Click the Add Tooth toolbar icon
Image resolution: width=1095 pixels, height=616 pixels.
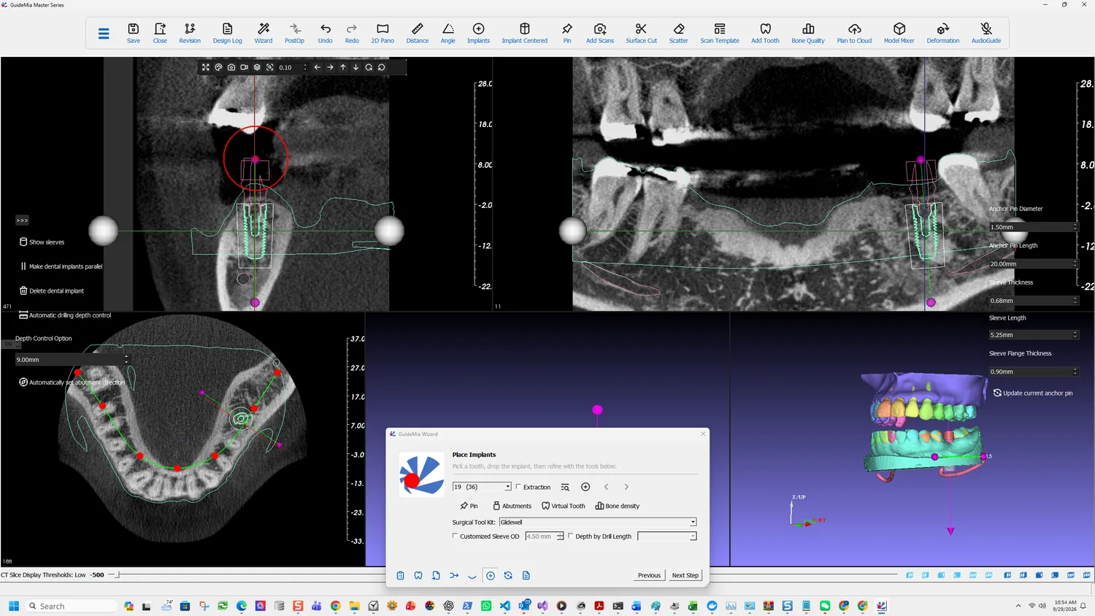coord(765,33)
